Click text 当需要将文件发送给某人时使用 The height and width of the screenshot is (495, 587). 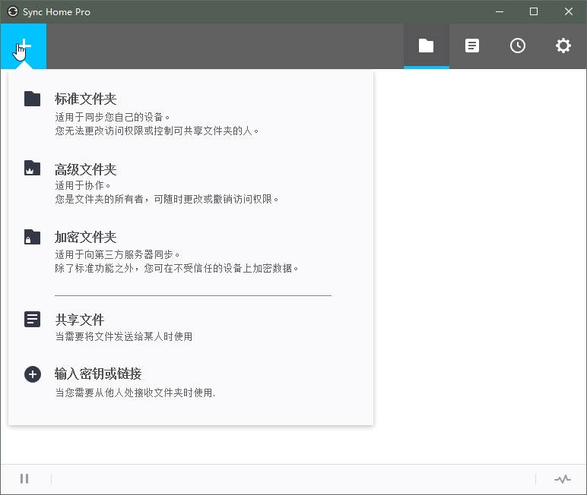tap(124, 336)
